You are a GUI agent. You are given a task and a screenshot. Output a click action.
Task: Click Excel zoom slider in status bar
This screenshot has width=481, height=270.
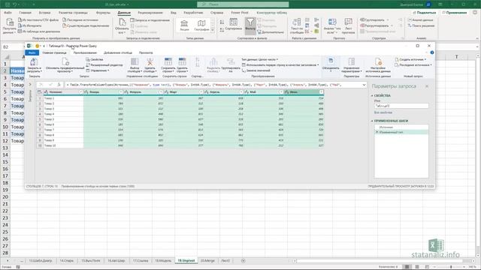tap(451, 267)
